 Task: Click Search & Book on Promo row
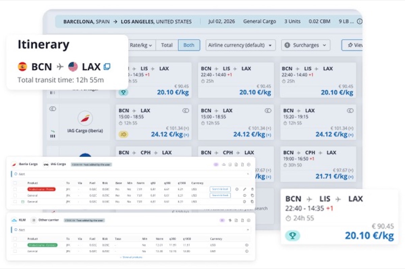(220, 189)
